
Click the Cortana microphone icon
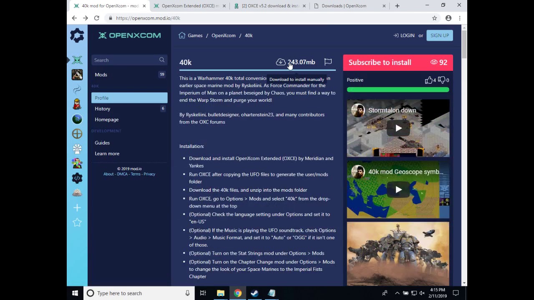(187, 293)
